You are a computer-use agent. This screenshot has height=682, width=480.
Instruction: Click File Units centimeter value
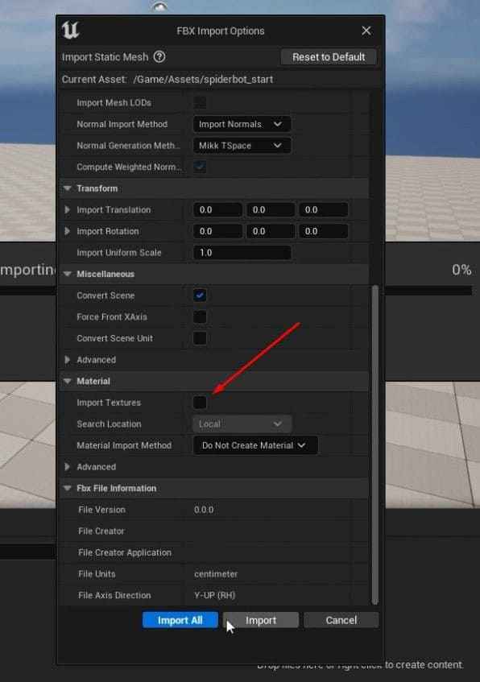[216, 573]
